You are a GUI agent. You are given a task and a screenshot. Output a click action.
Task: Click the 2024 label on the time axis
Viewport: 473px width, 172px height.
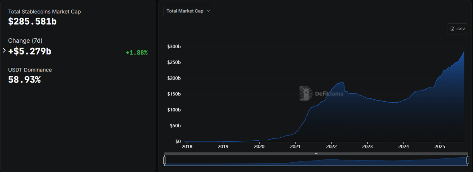pos(404,147)
